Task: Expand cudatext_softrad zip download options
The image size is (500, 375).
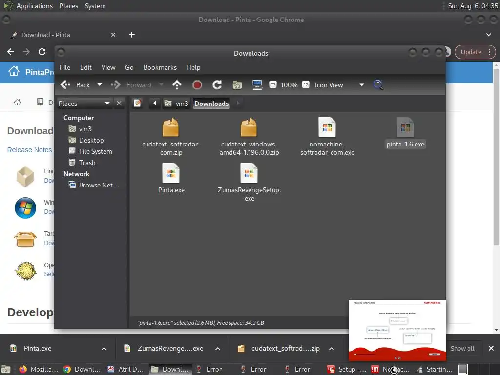Action: pos(332,349)
